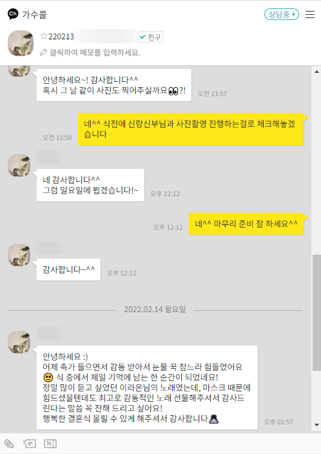Open the saved reply templates icon
This screenshot has width=321, height=454.
(30, 444)
